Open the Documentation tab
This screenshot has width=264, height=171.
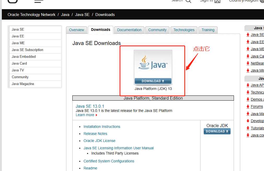(x=129, y=30)
